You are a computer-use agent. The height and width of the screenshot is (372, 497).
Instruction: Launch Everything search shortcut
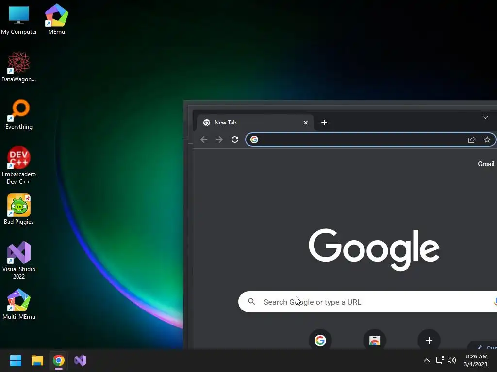(x=19, y=114)
